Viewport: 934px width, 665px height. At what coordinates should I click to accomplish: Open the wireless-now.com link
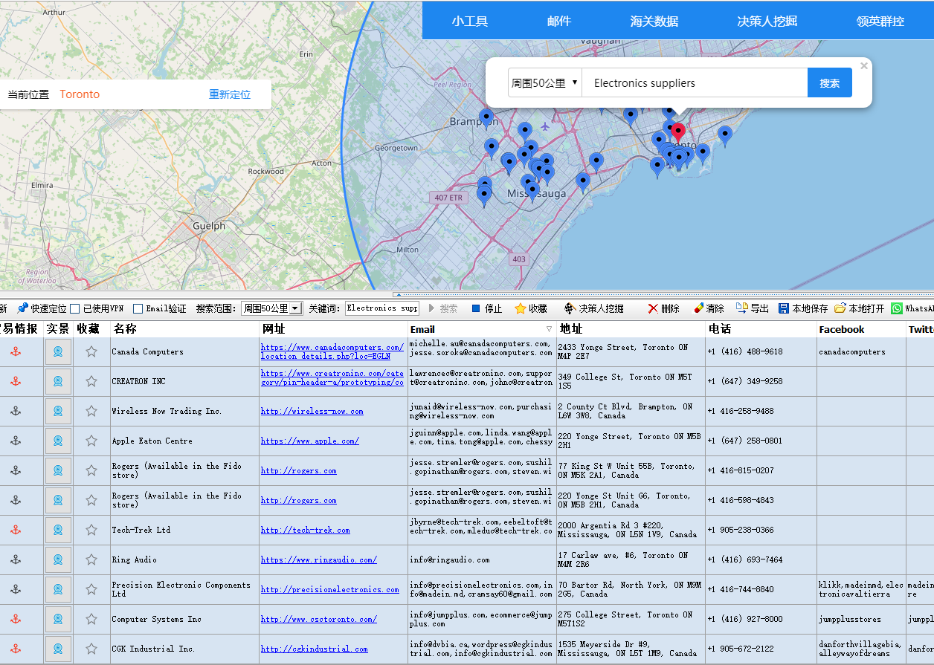pos(312,411)
